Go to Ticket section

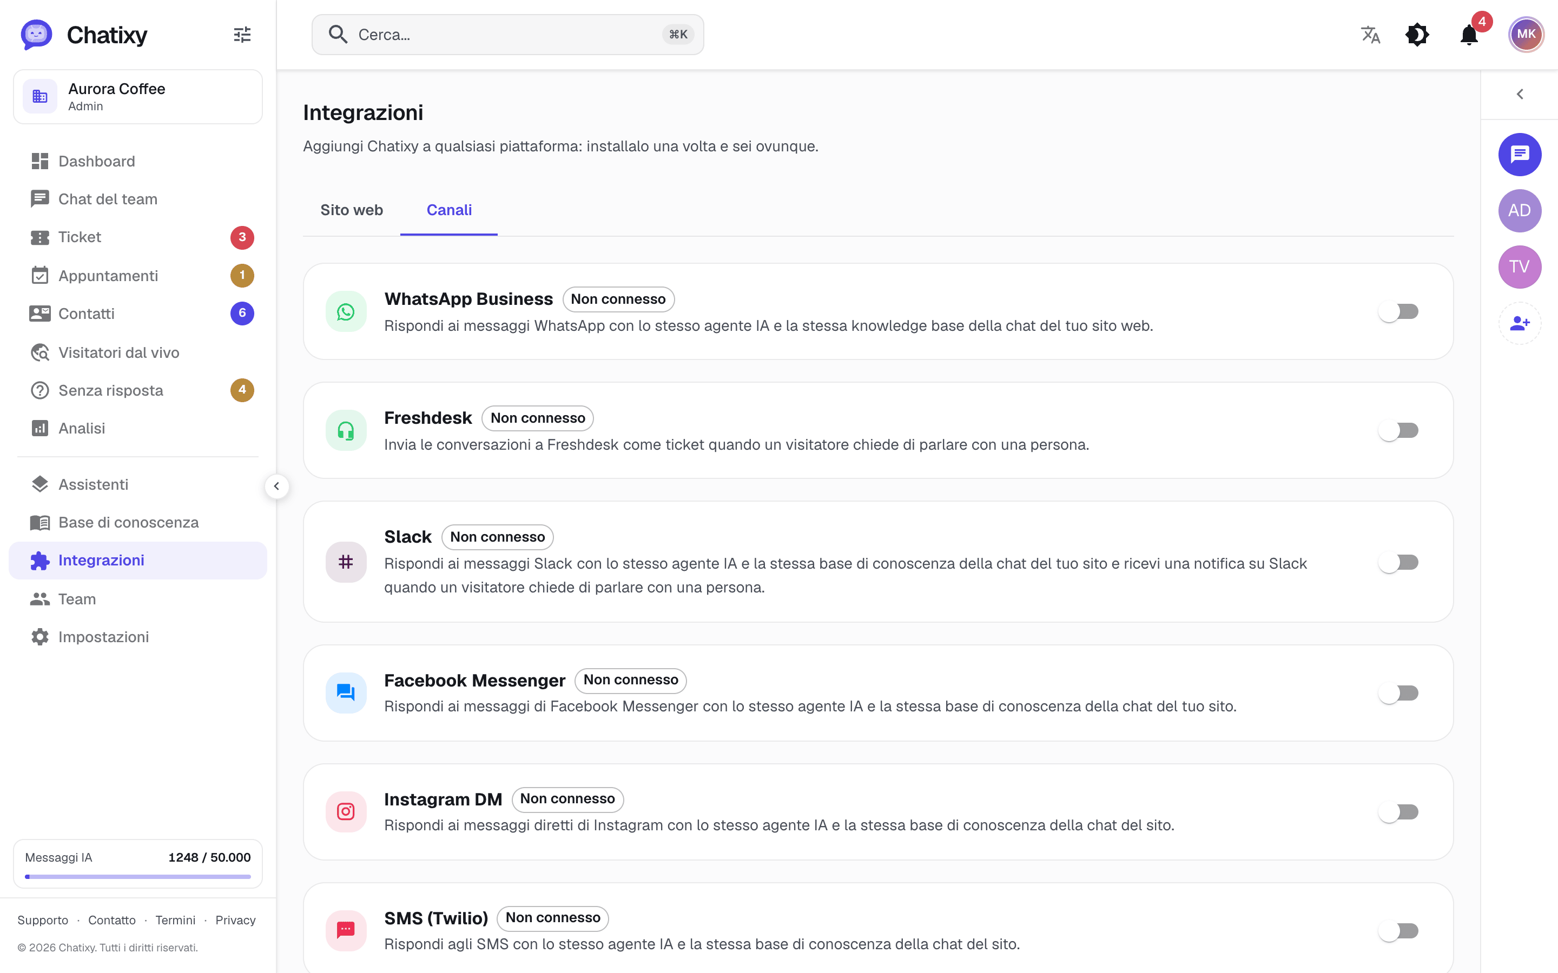[138, 237]
